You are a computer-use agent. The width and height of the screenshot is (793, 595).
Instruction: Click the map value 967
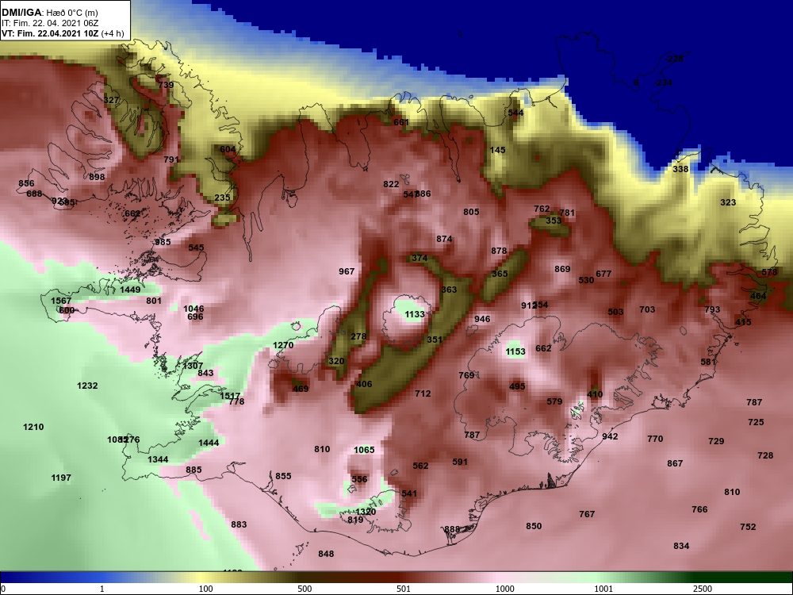click(347, 271)
